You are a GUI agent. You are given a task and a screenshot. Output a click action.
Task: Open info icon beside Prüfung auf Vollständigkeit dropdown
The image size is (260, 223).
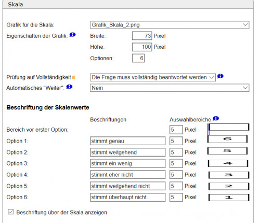click(220, 76)
